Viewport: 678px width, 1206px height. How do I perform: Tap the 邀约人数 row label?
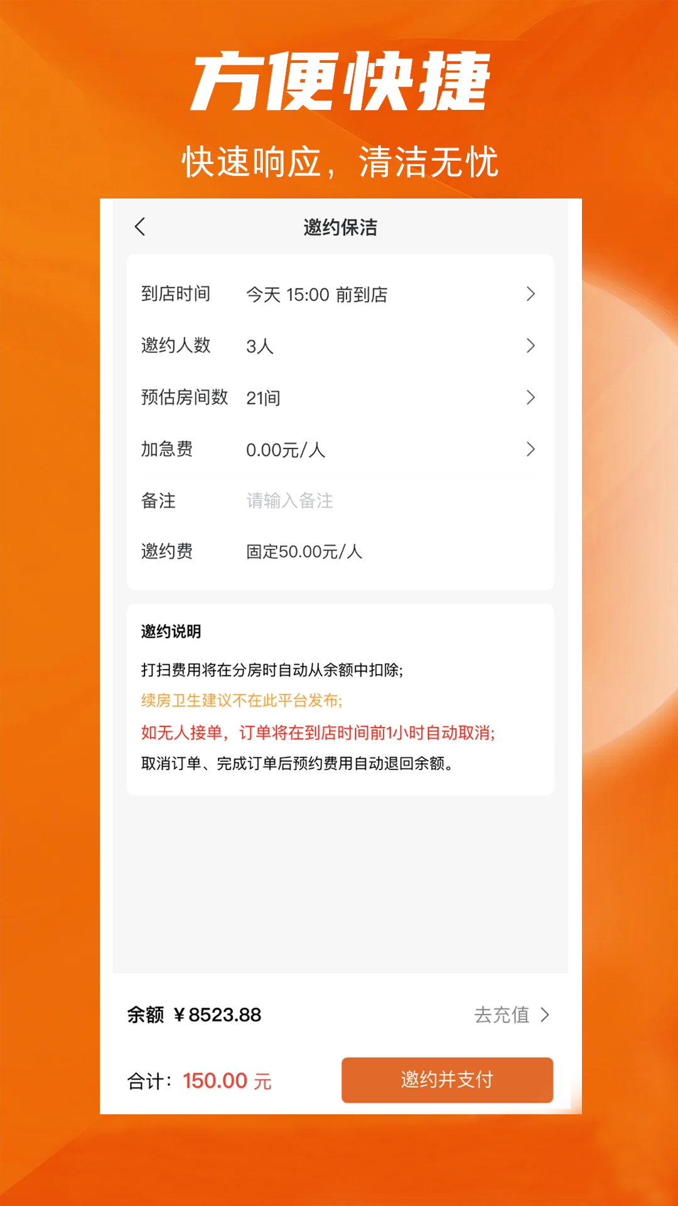pyautogui.click(x=176, y=345)
